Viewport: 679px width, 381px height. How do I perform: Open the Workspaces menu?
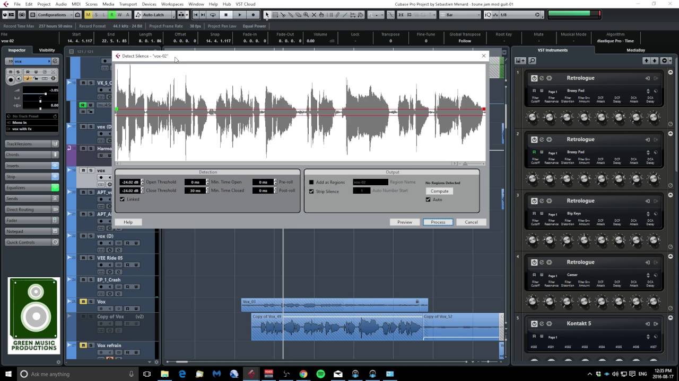172,4
